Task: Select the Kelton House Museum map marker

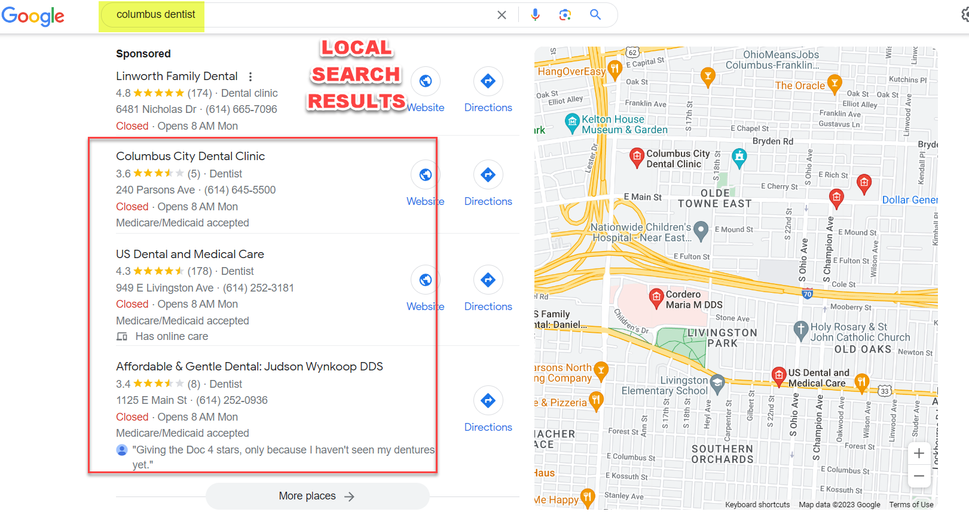Action: [573, 123]
